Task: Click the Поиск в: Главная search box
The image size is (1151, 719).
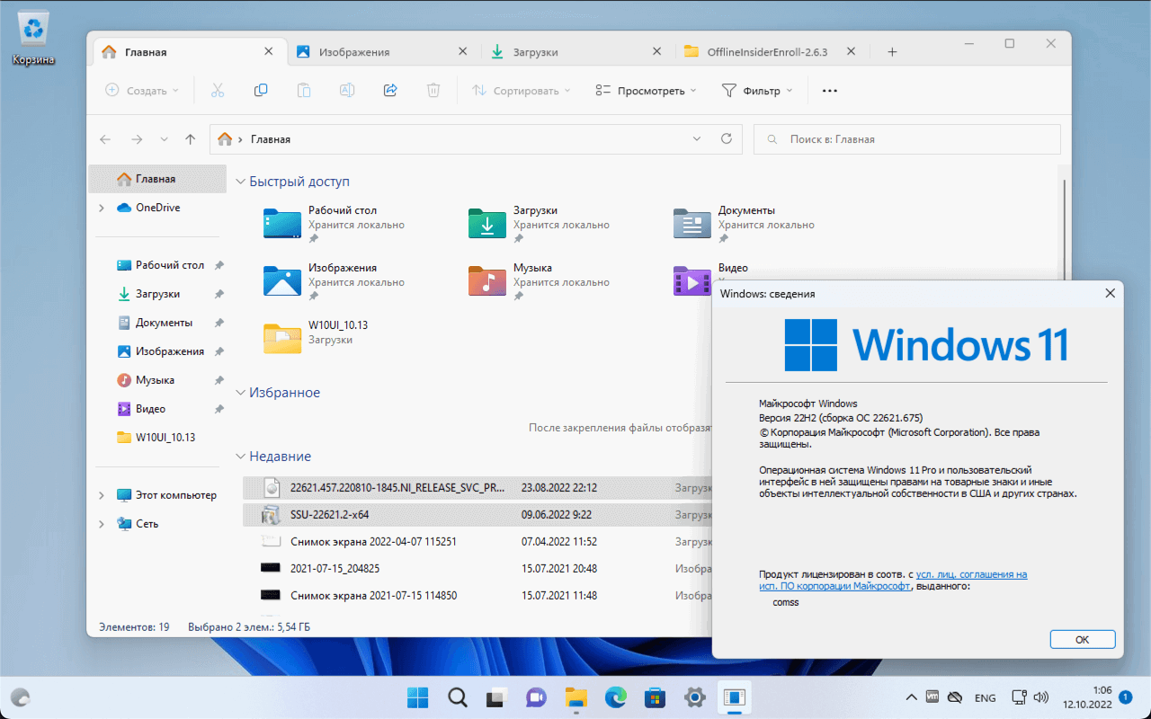Action: tap(907, 139)
